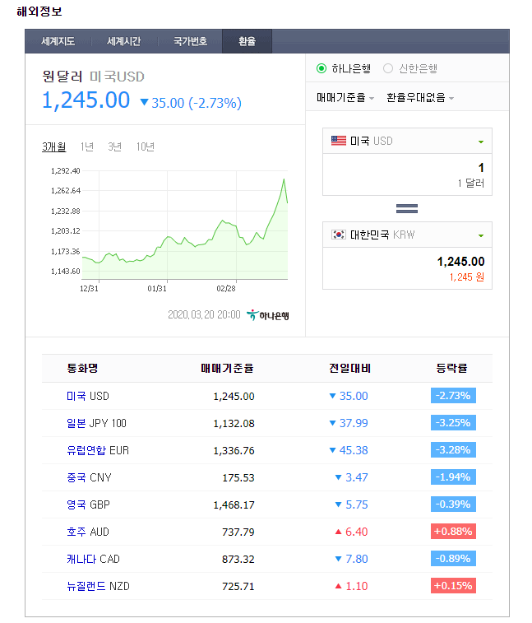Open the 영국 GBP link
The width and height of the screenshot is (532, 623).
point(88,504)
